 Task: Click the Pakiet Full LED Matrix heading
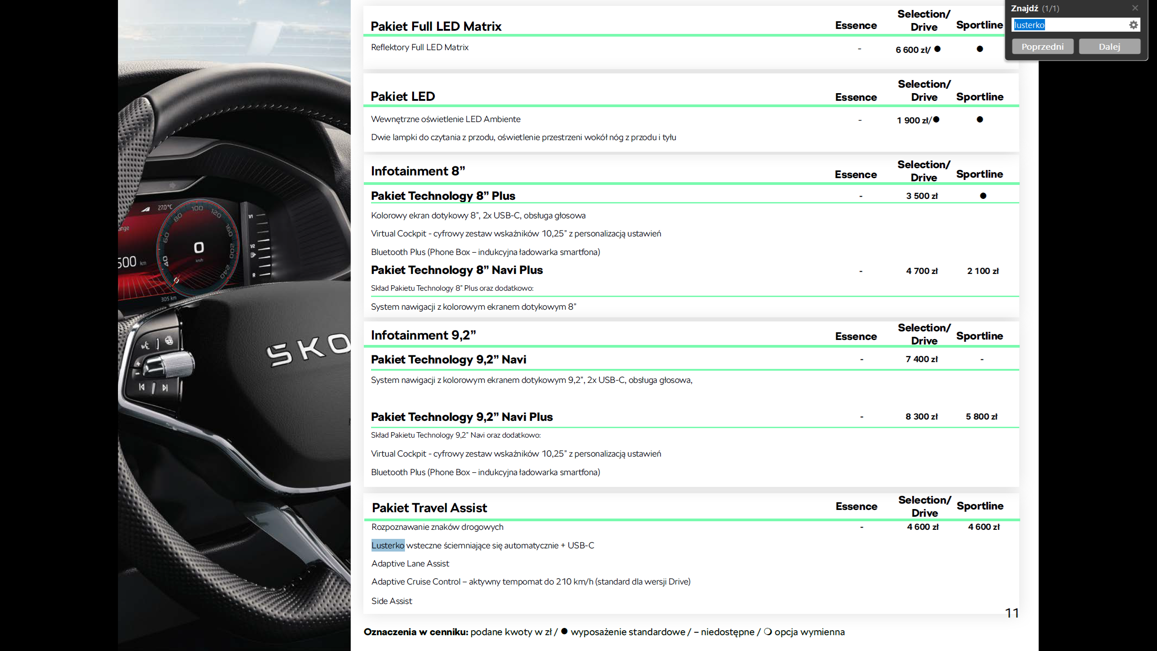[x=436, y=26]
